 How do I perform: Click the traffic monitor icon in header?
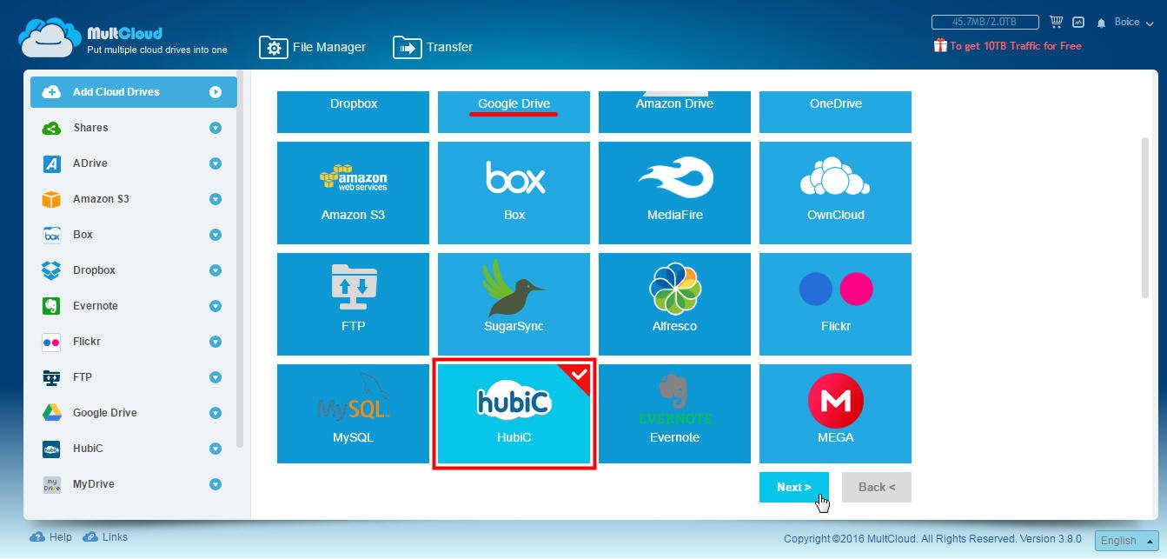(1079, 22)
